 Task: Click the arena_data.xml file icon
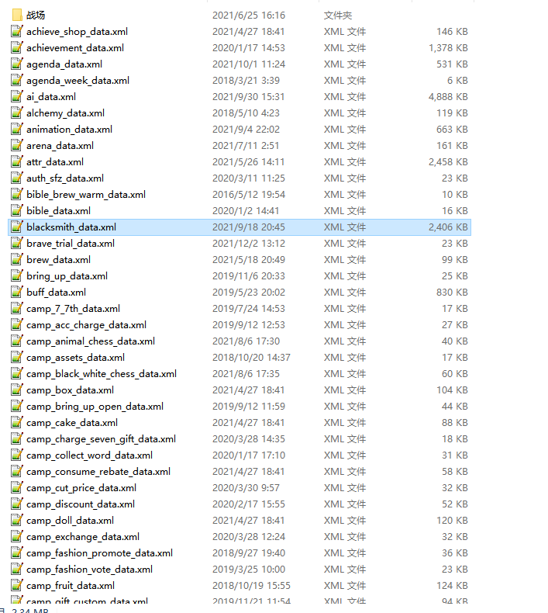pyautogui.click(x=17, y=146)
